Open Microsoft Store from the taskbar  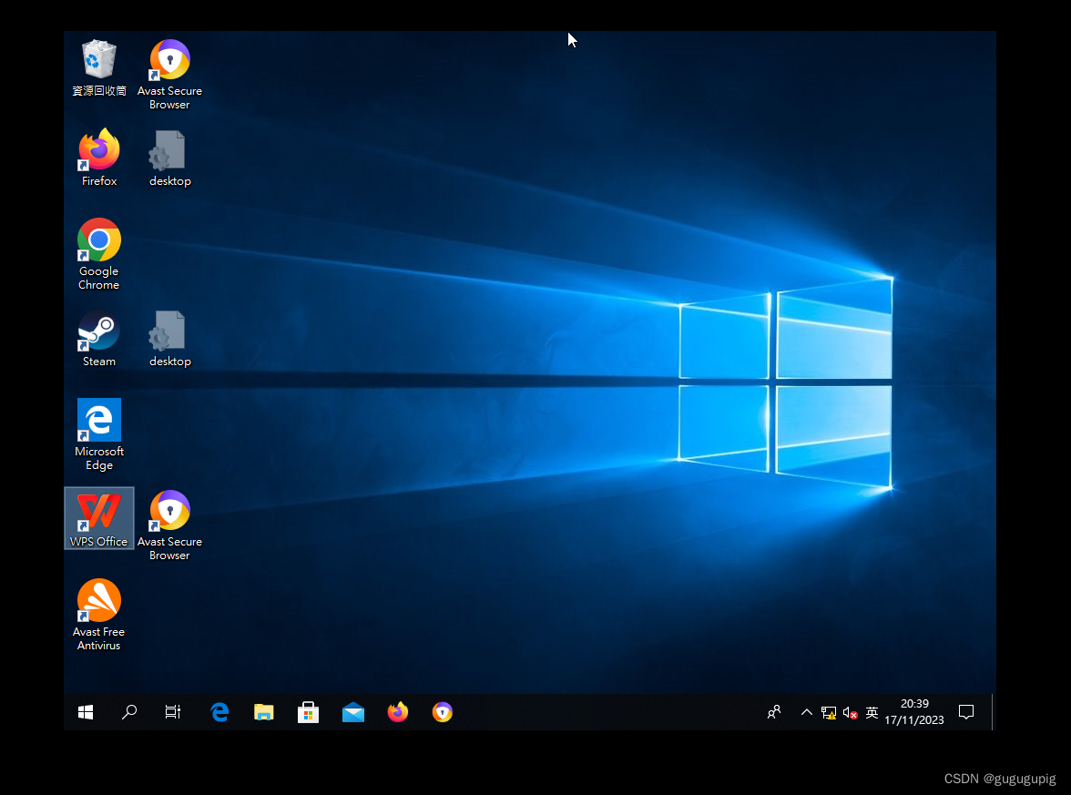click(x=308, y=712)
